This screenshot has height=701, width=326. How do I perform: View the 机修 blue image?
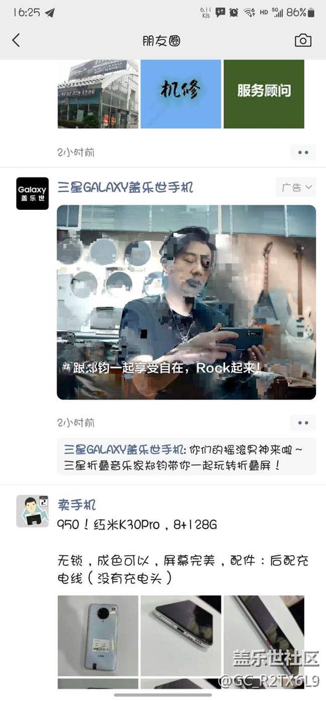pos(181,94)
